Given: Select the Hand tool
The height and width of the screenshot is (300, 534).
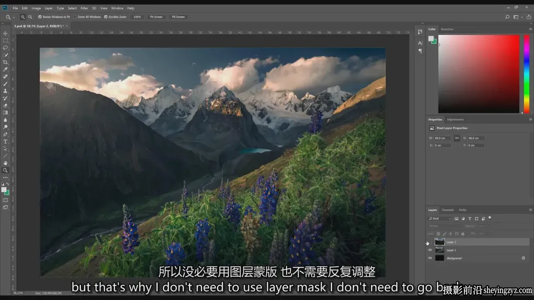Looking at the screenshot, I should 5,163.
